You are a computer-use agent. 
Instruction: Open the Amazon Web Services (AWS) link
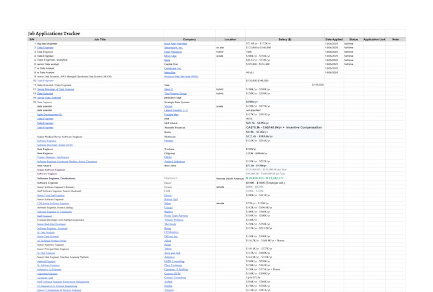[x=181, y=76]
